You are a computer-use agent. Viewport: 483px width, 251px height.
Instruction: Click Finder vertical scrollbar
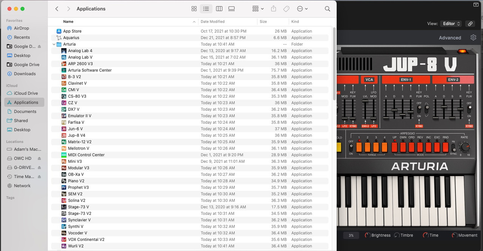[x=334, y=63]
